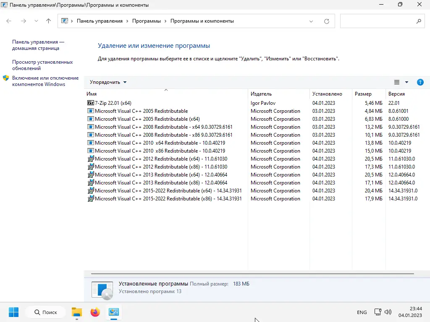430x322 pixels.
Task: Open Включение или отключение компонентов Windows
Action: click(x=45, y=81)
